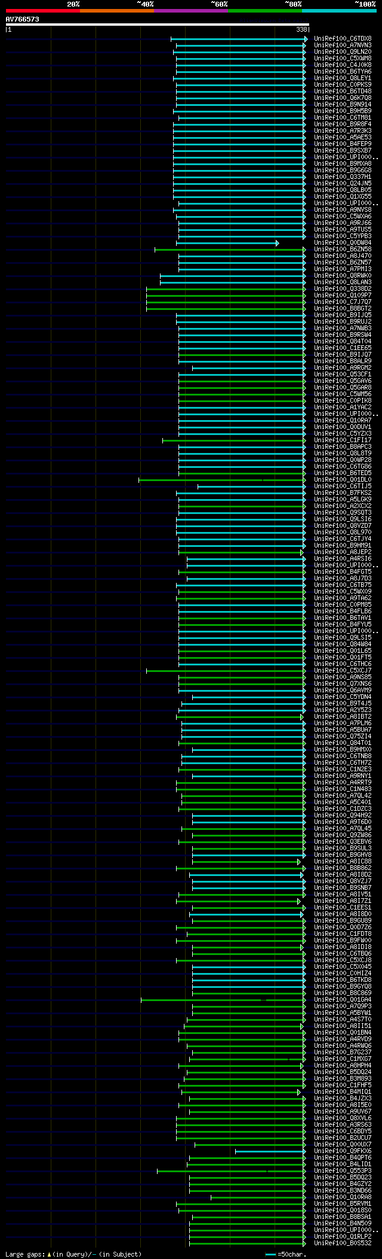The image size is (382, 1259).
Task: Select label UniRef100_C5WX09
Action: (343, 592)
